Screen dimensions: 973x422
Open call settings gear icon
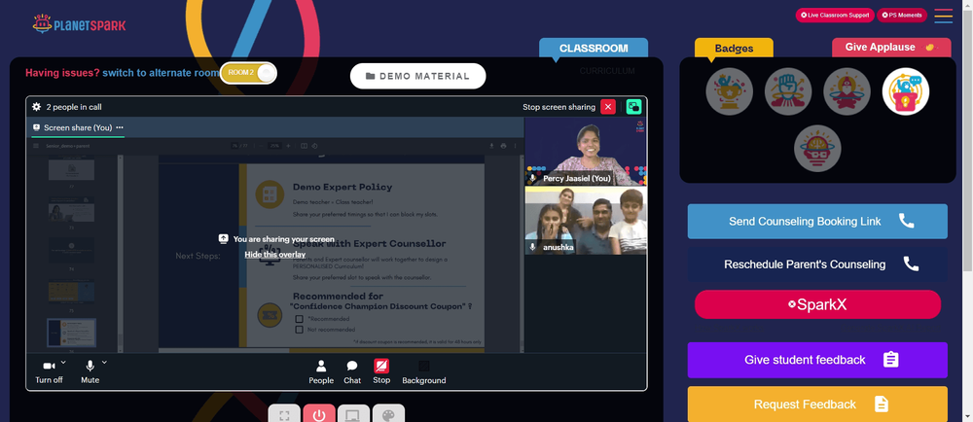click(x=37, y=107)
